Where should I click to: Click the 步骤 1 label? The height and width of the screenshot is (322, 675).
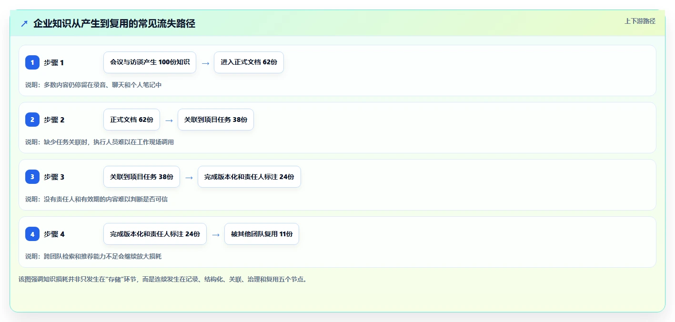[54, 62]
